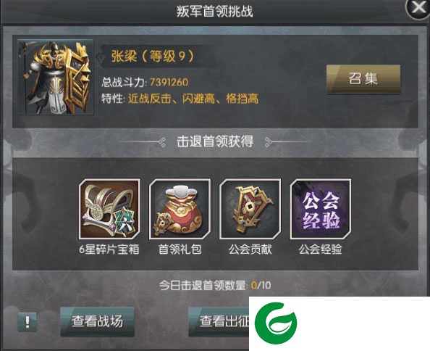Click the 6星碎片宝箱 caption text
The height and width of the screenshot is (351, 430).
pyautogui.click(x=109, y=249)
